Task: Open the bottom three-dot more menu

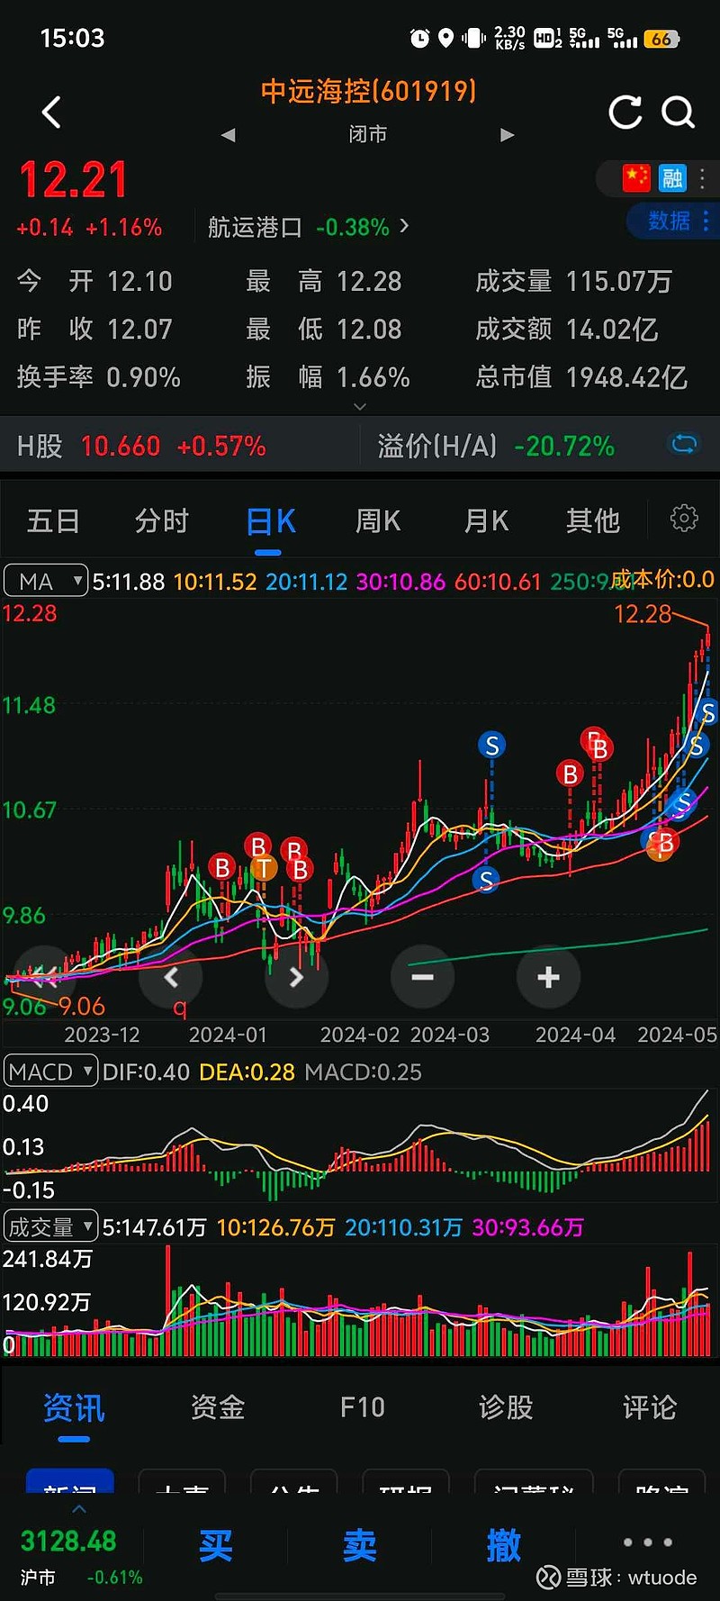Action: (x=648, y=1542)
